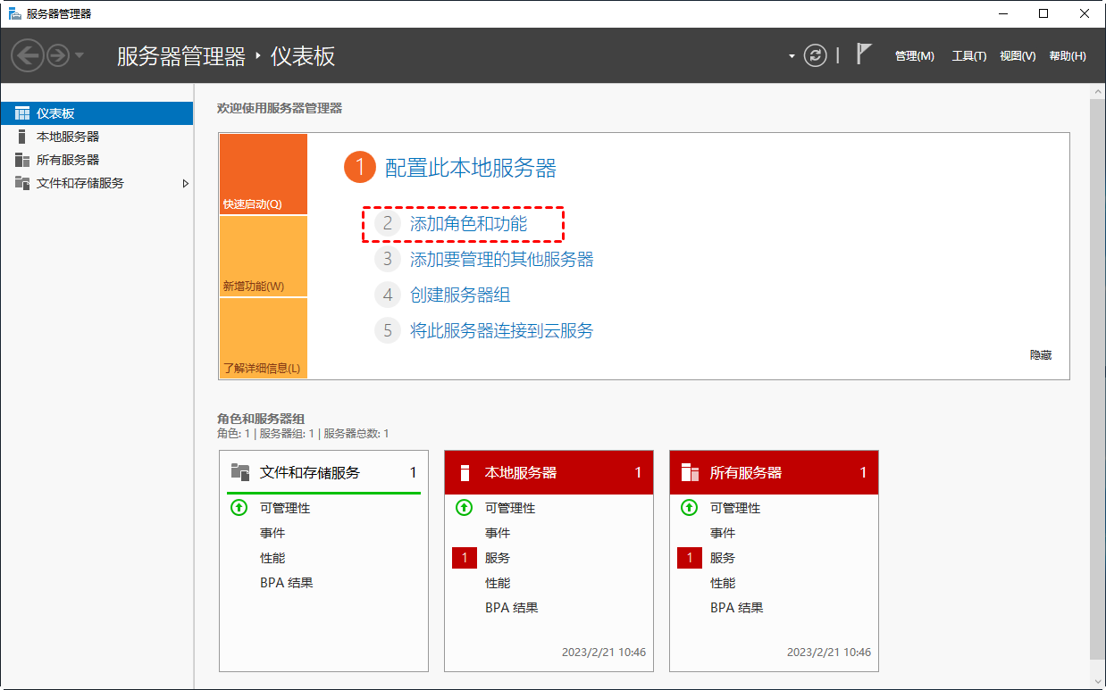Click the 仪表板 sidebar icon
This screenshot has width=1106, height=690.
[x=22, y=113]
